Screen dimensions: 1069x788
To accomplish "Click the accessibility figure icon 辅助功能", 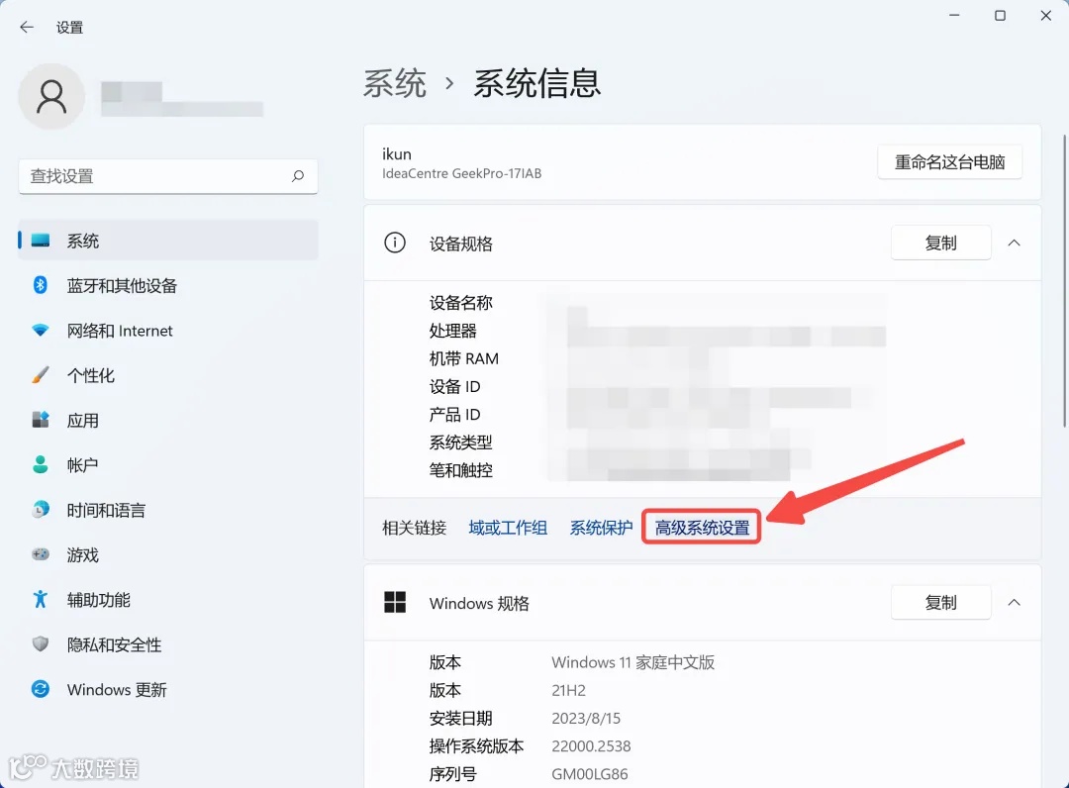I will pyautogui.click(x=41, y=599).
